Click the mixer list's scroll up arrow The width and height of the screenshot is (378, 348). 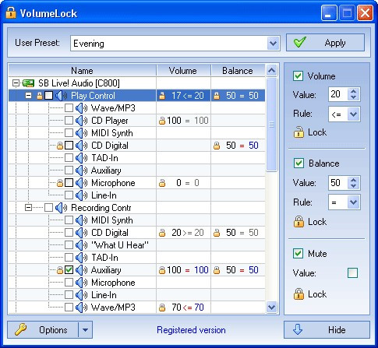coord(271,70)
